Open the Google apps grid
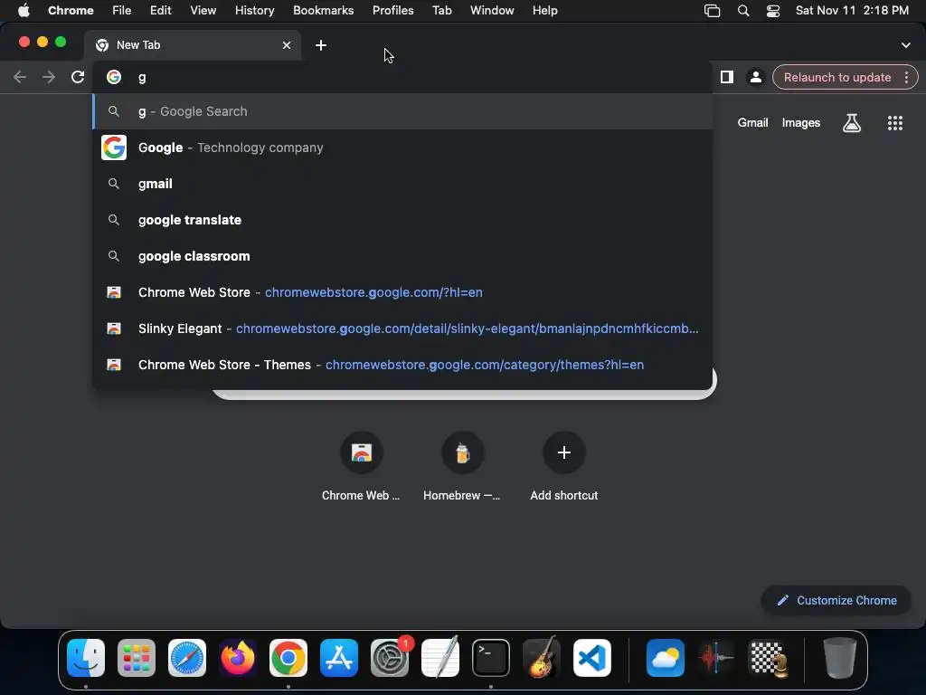Image resolution: width=926 pixels, height=695 pixels. (x=894, y=123)
